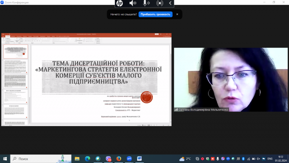Click the microphone tray icon

[x=218, y=159]
